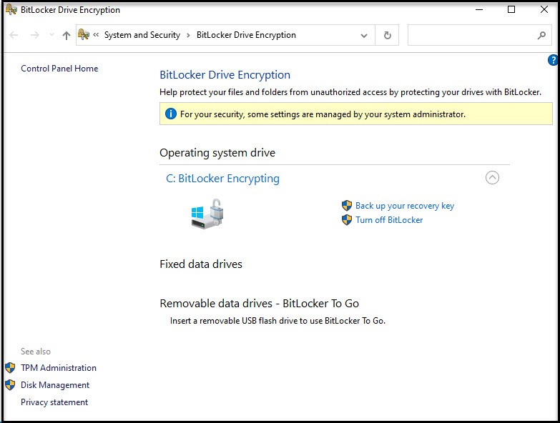Expand the arrow after System and Security
The height and width of the screenshot is (423, 560).
(x=188, y=35)
